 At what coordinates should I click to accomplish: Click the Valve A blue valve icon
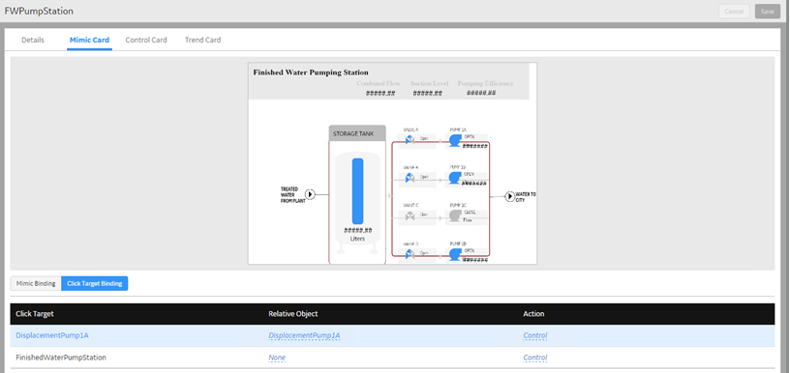[x=410, y=139]
